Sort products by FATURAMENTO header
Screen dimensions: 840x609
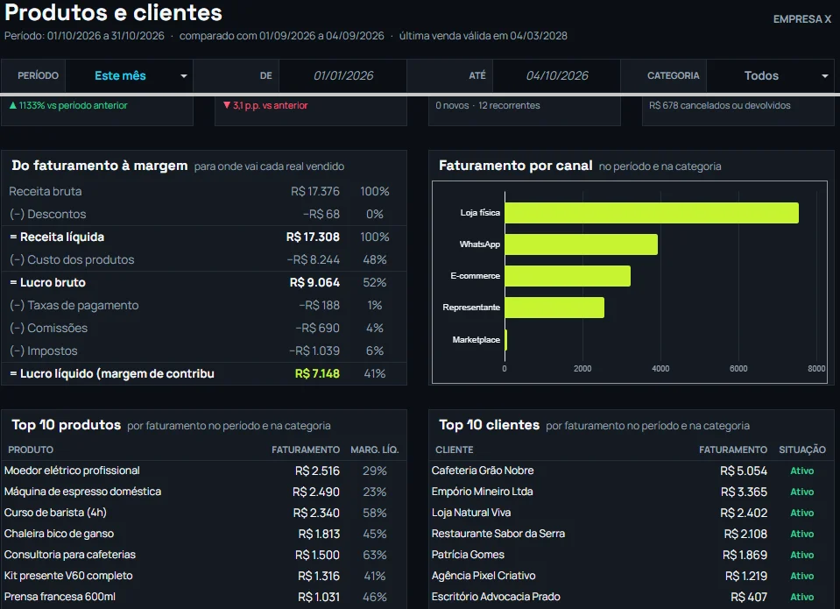(x=306, y=450)
